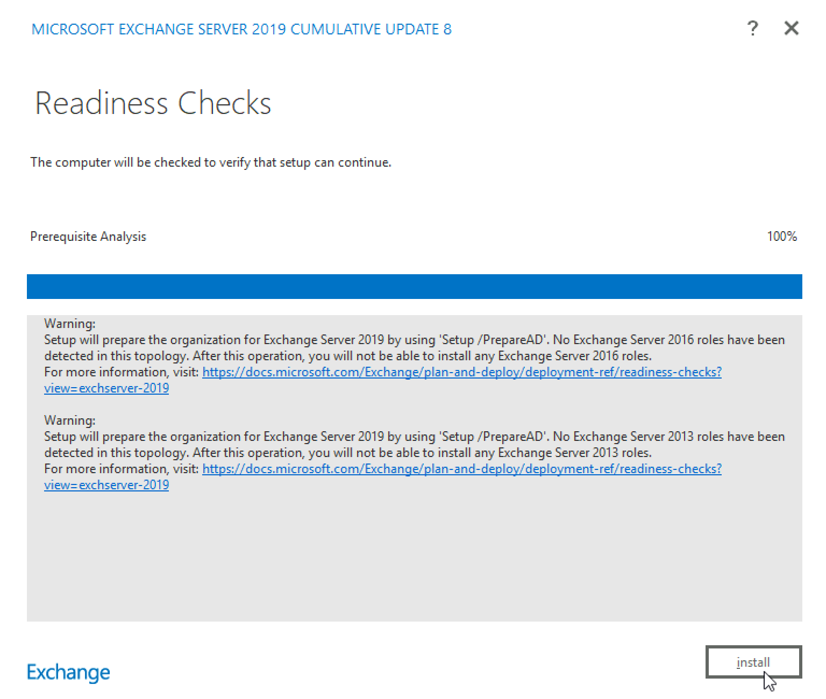
Task: Click second Warning label about 2013 roles
Action: 69,420
